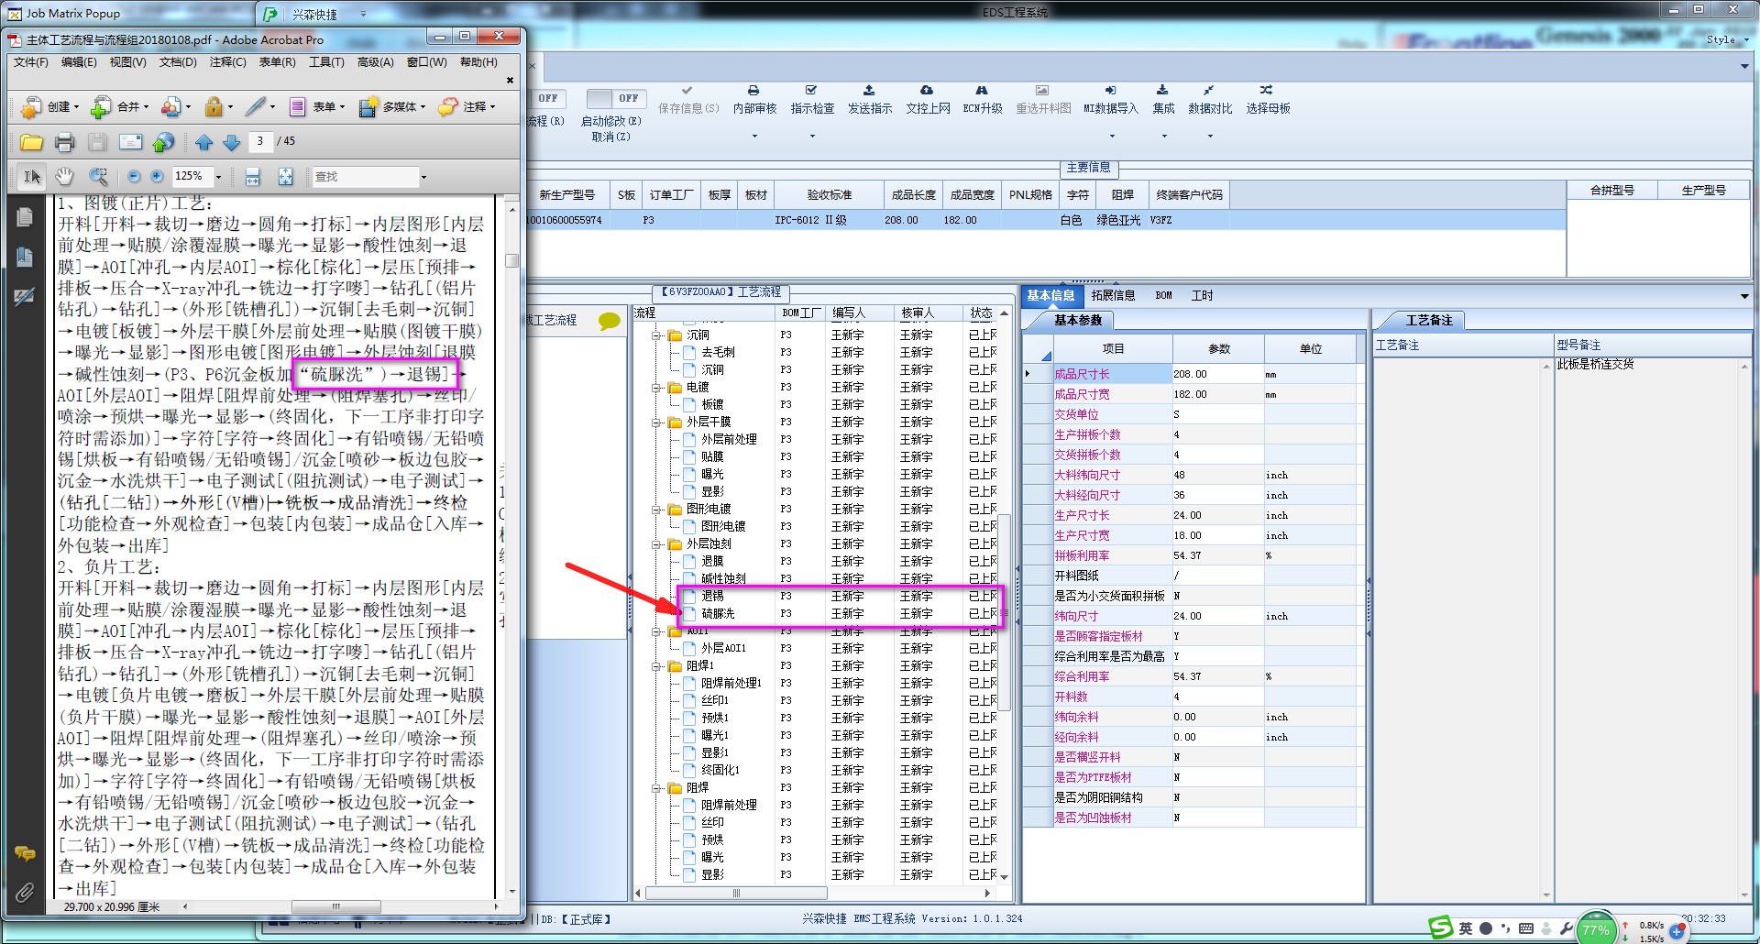Click the fit full page icon in Acrobat

pyautogui.click(x=286, y=177)
